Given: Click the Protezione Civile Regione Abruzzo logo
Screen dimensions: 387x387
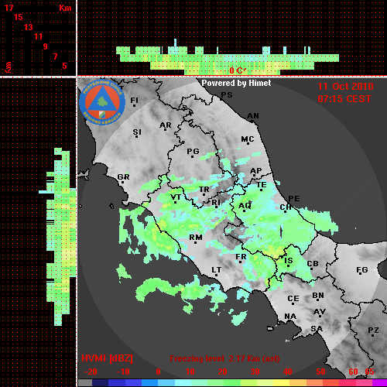Looking at the screenshot, I should coord(102,102).
